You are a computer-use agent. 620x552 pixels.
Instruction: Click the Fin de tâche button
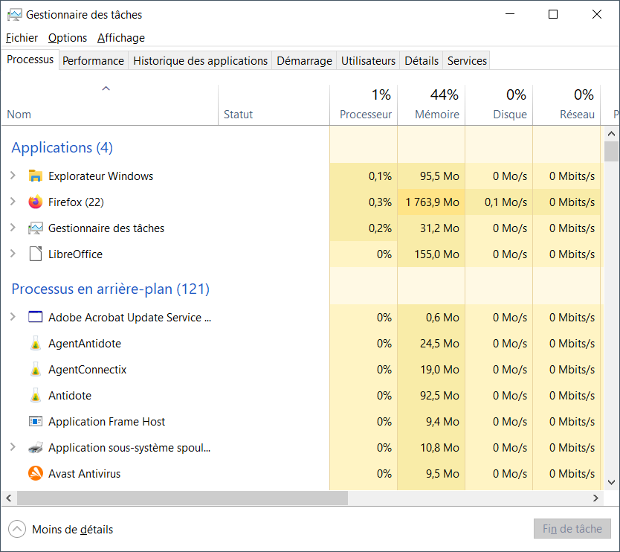[x=572, y=529]
